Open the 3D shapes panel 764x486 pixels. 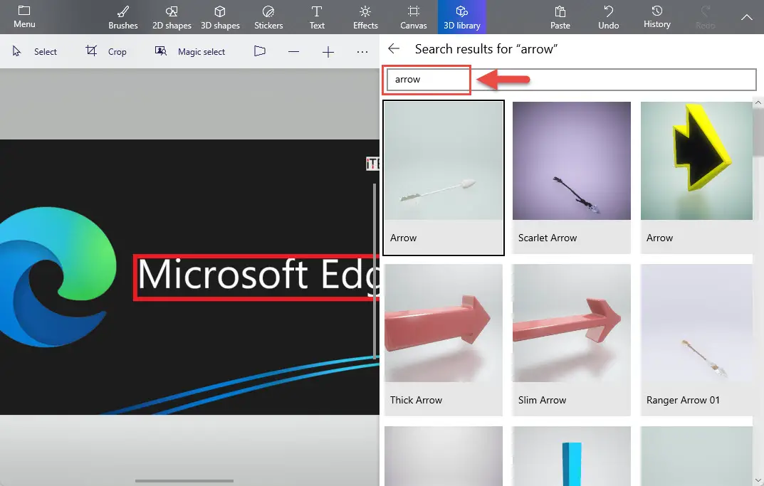220,17
